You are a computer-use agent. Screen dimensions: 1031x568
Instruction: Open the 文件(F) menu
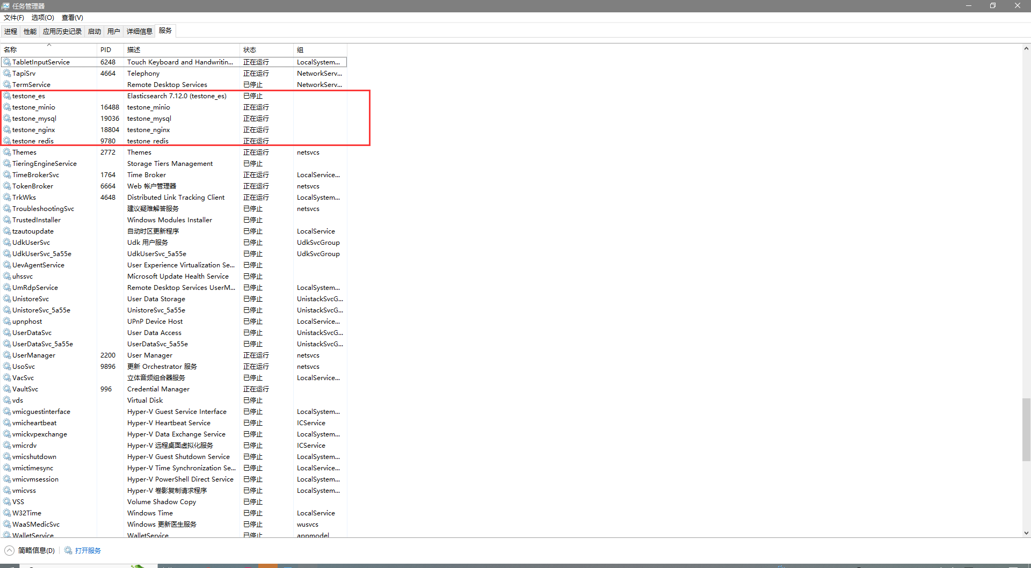14,18
